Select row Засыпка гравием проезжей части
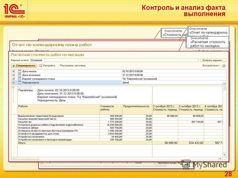The image size is (238, 178). coord(37,119)
